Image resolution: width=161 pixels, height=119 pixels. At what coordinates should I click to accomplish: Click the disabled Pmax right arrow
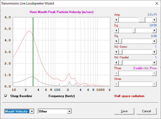(x=154, y=73)
